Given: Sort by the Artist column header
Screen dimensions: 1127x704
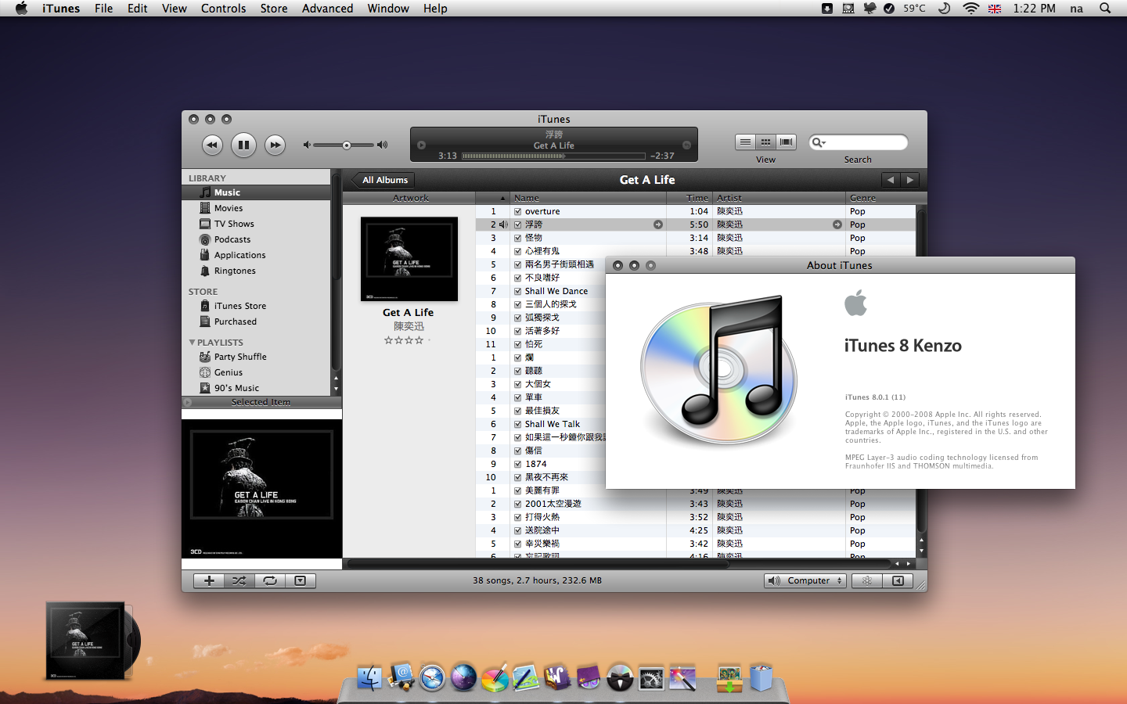Looking at the screenshot, I should point(779,198).
